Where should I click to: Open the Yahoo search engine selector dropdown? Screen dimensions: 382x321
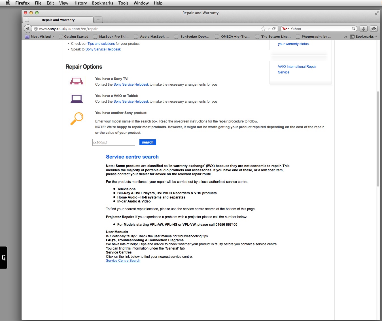[286, 29]
